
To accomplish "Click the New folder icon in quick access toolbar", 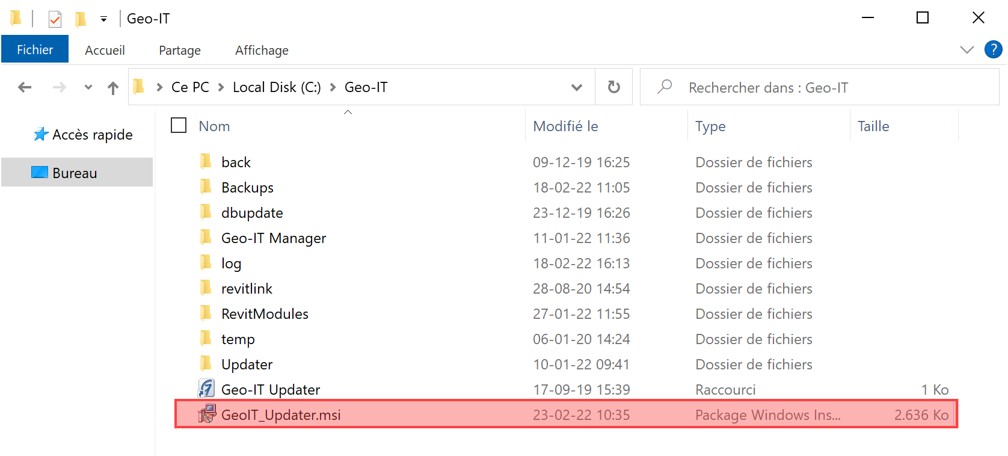I will [81, 19].
